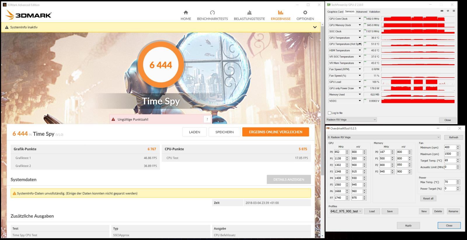Screen dimensions: 467x240
Task: Increment the Max Temp. (°C) stepper
Action: (x=458, y=181)
